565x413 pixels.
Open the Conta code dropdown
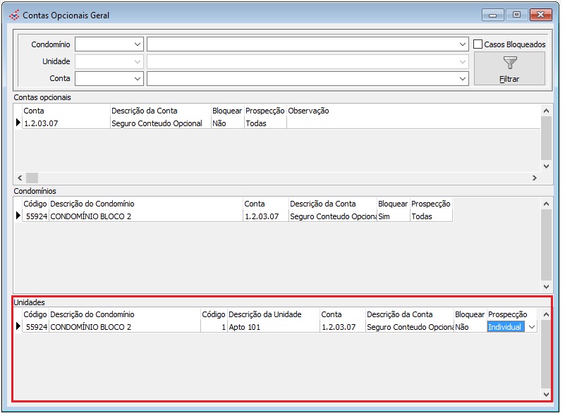tap(137, 78)
